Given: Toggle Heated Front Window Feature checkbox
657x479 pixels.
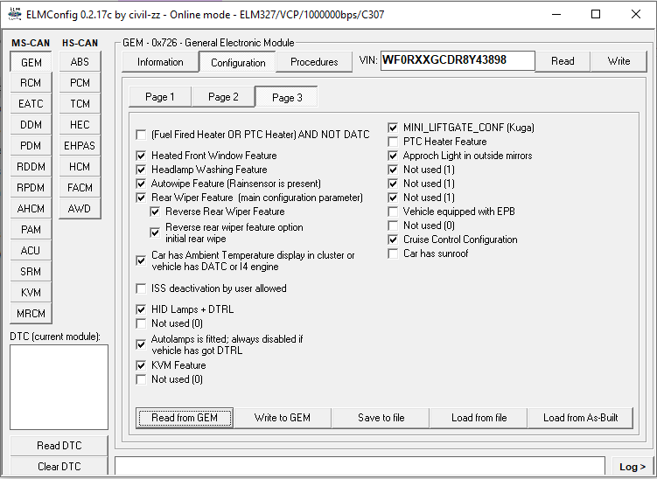Looking at the screenshot, I should coord(142,156).
